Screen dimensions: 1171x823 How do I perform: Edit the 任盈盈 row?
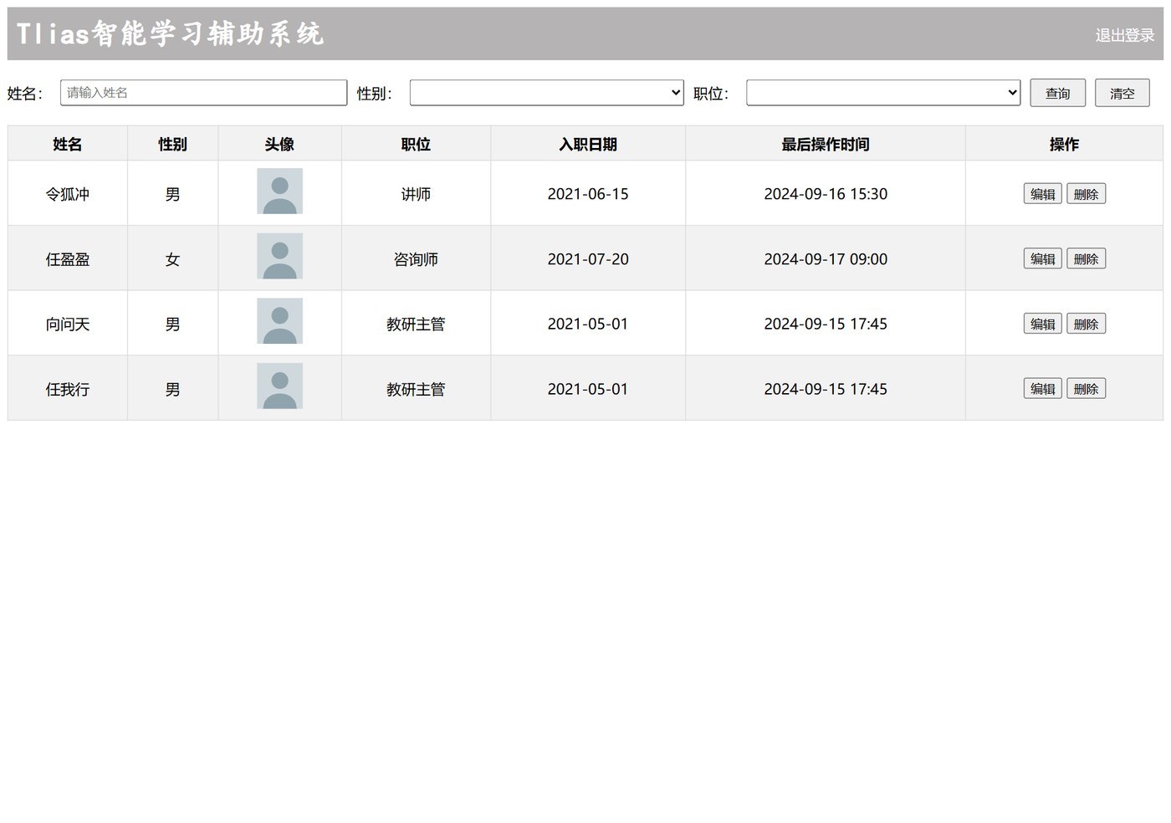[1042, 259]
